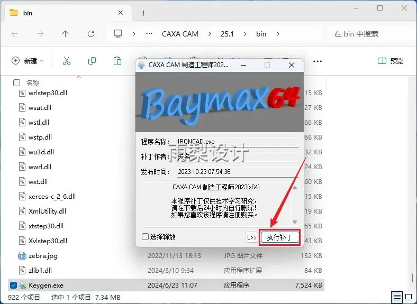Viewport: 417px width, 304px height.
Task: Click the 2024/3/10 9:34 date cell
Action: pyautogui.click(x=171, y=271)
